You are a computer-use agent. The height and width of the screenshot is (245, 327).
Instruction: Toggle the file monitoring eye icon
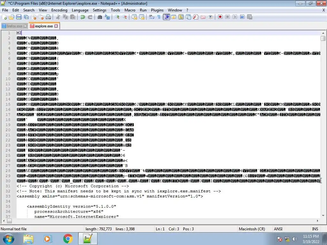click(210, 17)
